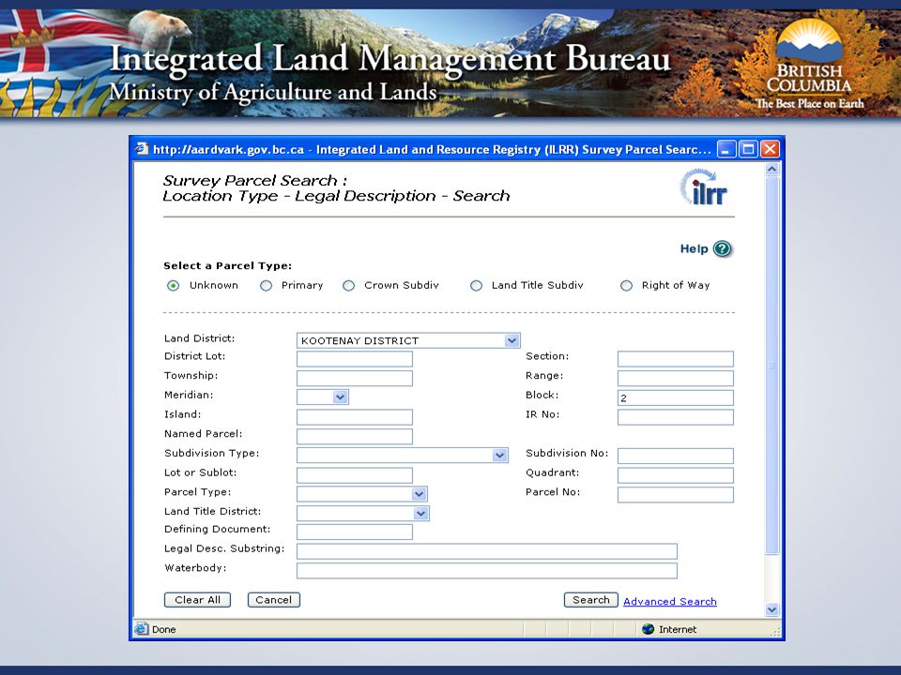Click the Island input field
This screenshot has height=675, width=901.
355,416
